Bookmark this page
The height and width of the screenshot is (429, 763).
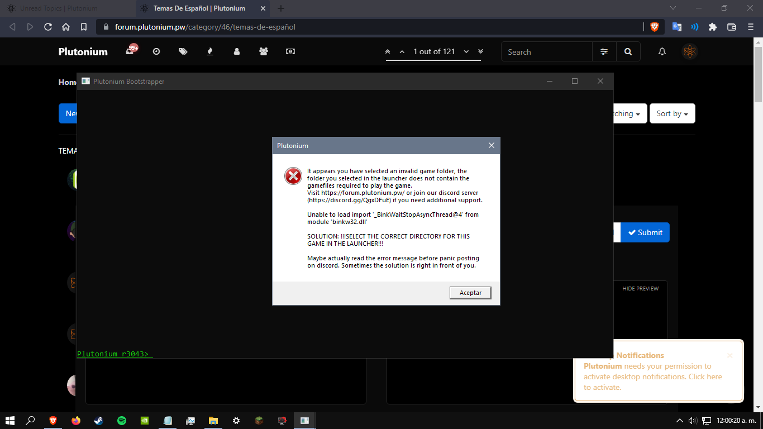[84, 27]
